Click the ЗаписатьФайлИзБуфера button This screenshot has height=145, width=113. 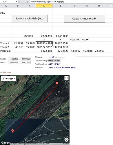[30, 19]
